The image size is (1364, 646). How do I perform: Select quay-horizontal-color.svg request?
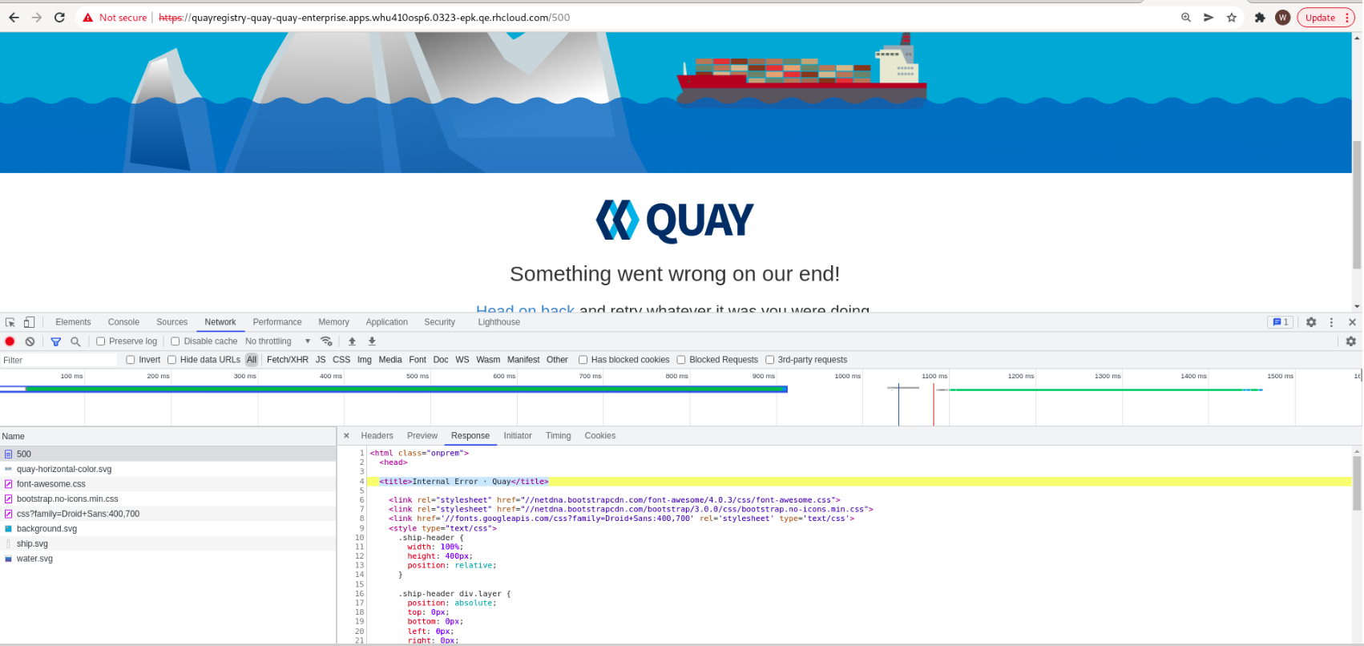(x=168, y=469)
